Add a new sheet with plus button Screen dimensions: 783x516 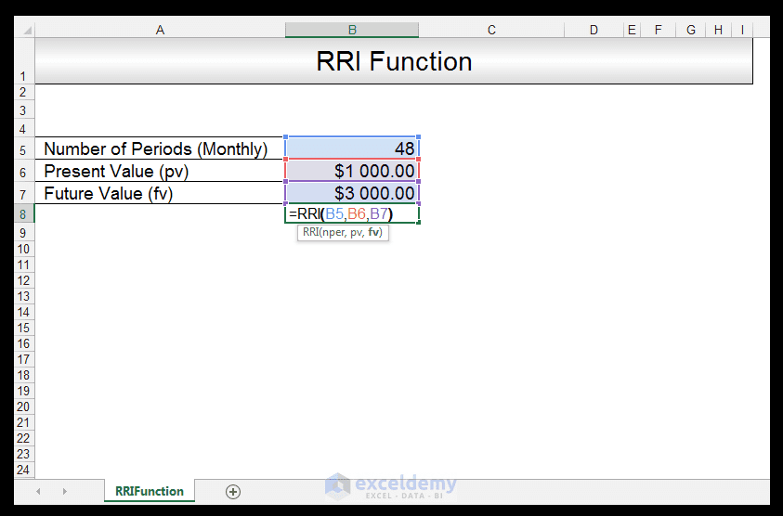233,492
